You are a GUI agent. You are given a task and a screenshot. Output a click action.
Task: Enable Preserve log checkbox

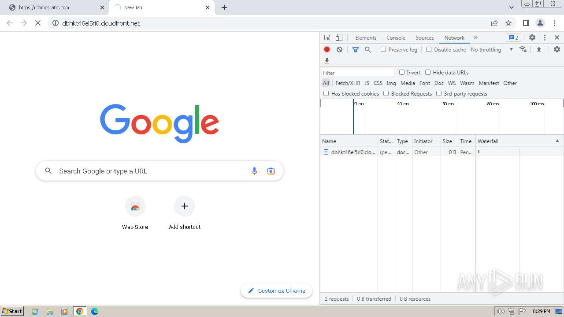tap(383, 49)
